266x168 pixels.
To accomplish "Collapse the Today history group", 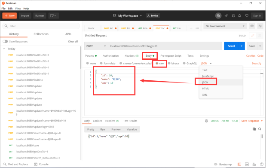I will coord(4,49).
